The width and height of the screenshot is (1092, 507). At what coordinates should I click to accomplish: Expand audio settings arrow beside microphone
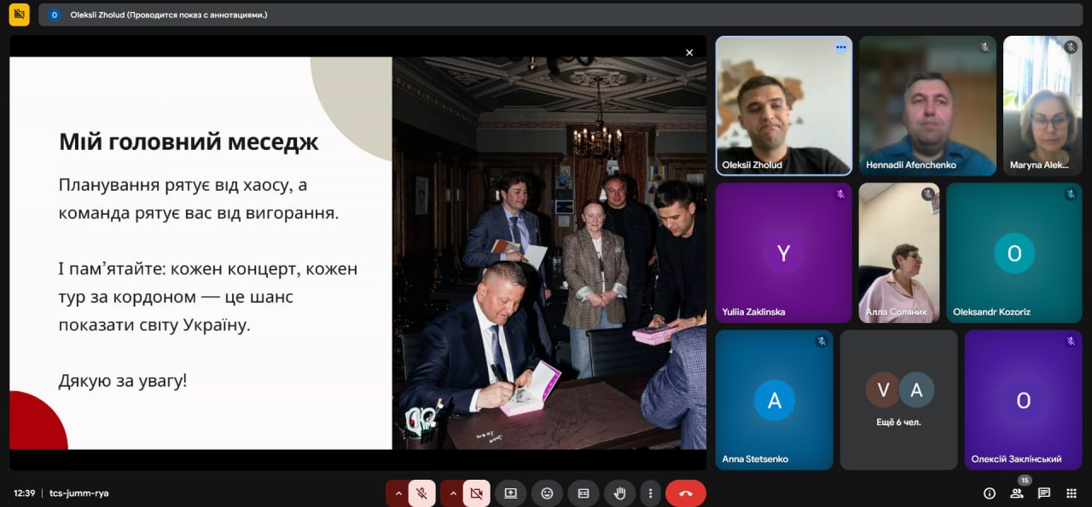[398, 493]
